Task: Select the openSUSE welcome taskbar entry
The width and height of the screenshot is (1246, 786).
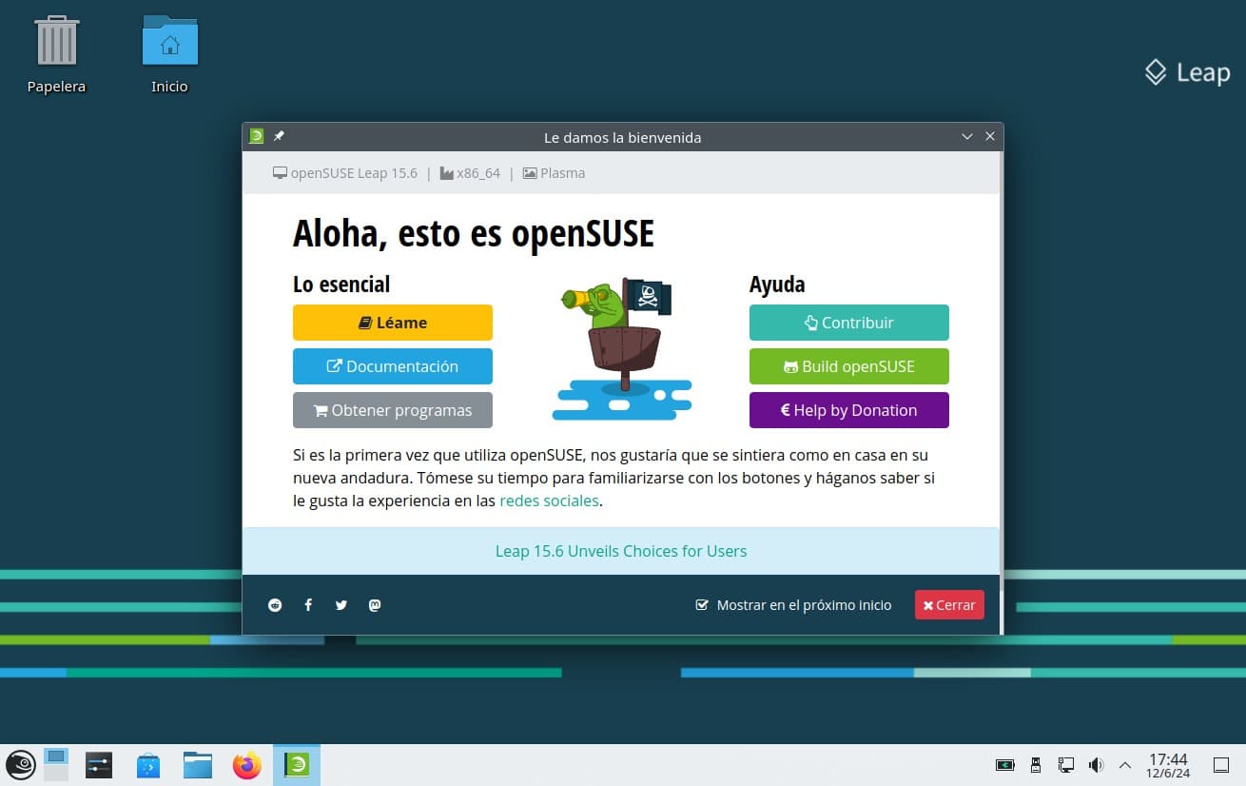Action: [297, 764]
